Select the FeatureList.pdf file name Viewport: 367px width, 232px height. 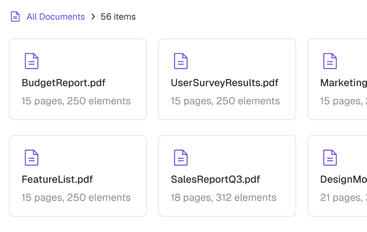[57, 179]
